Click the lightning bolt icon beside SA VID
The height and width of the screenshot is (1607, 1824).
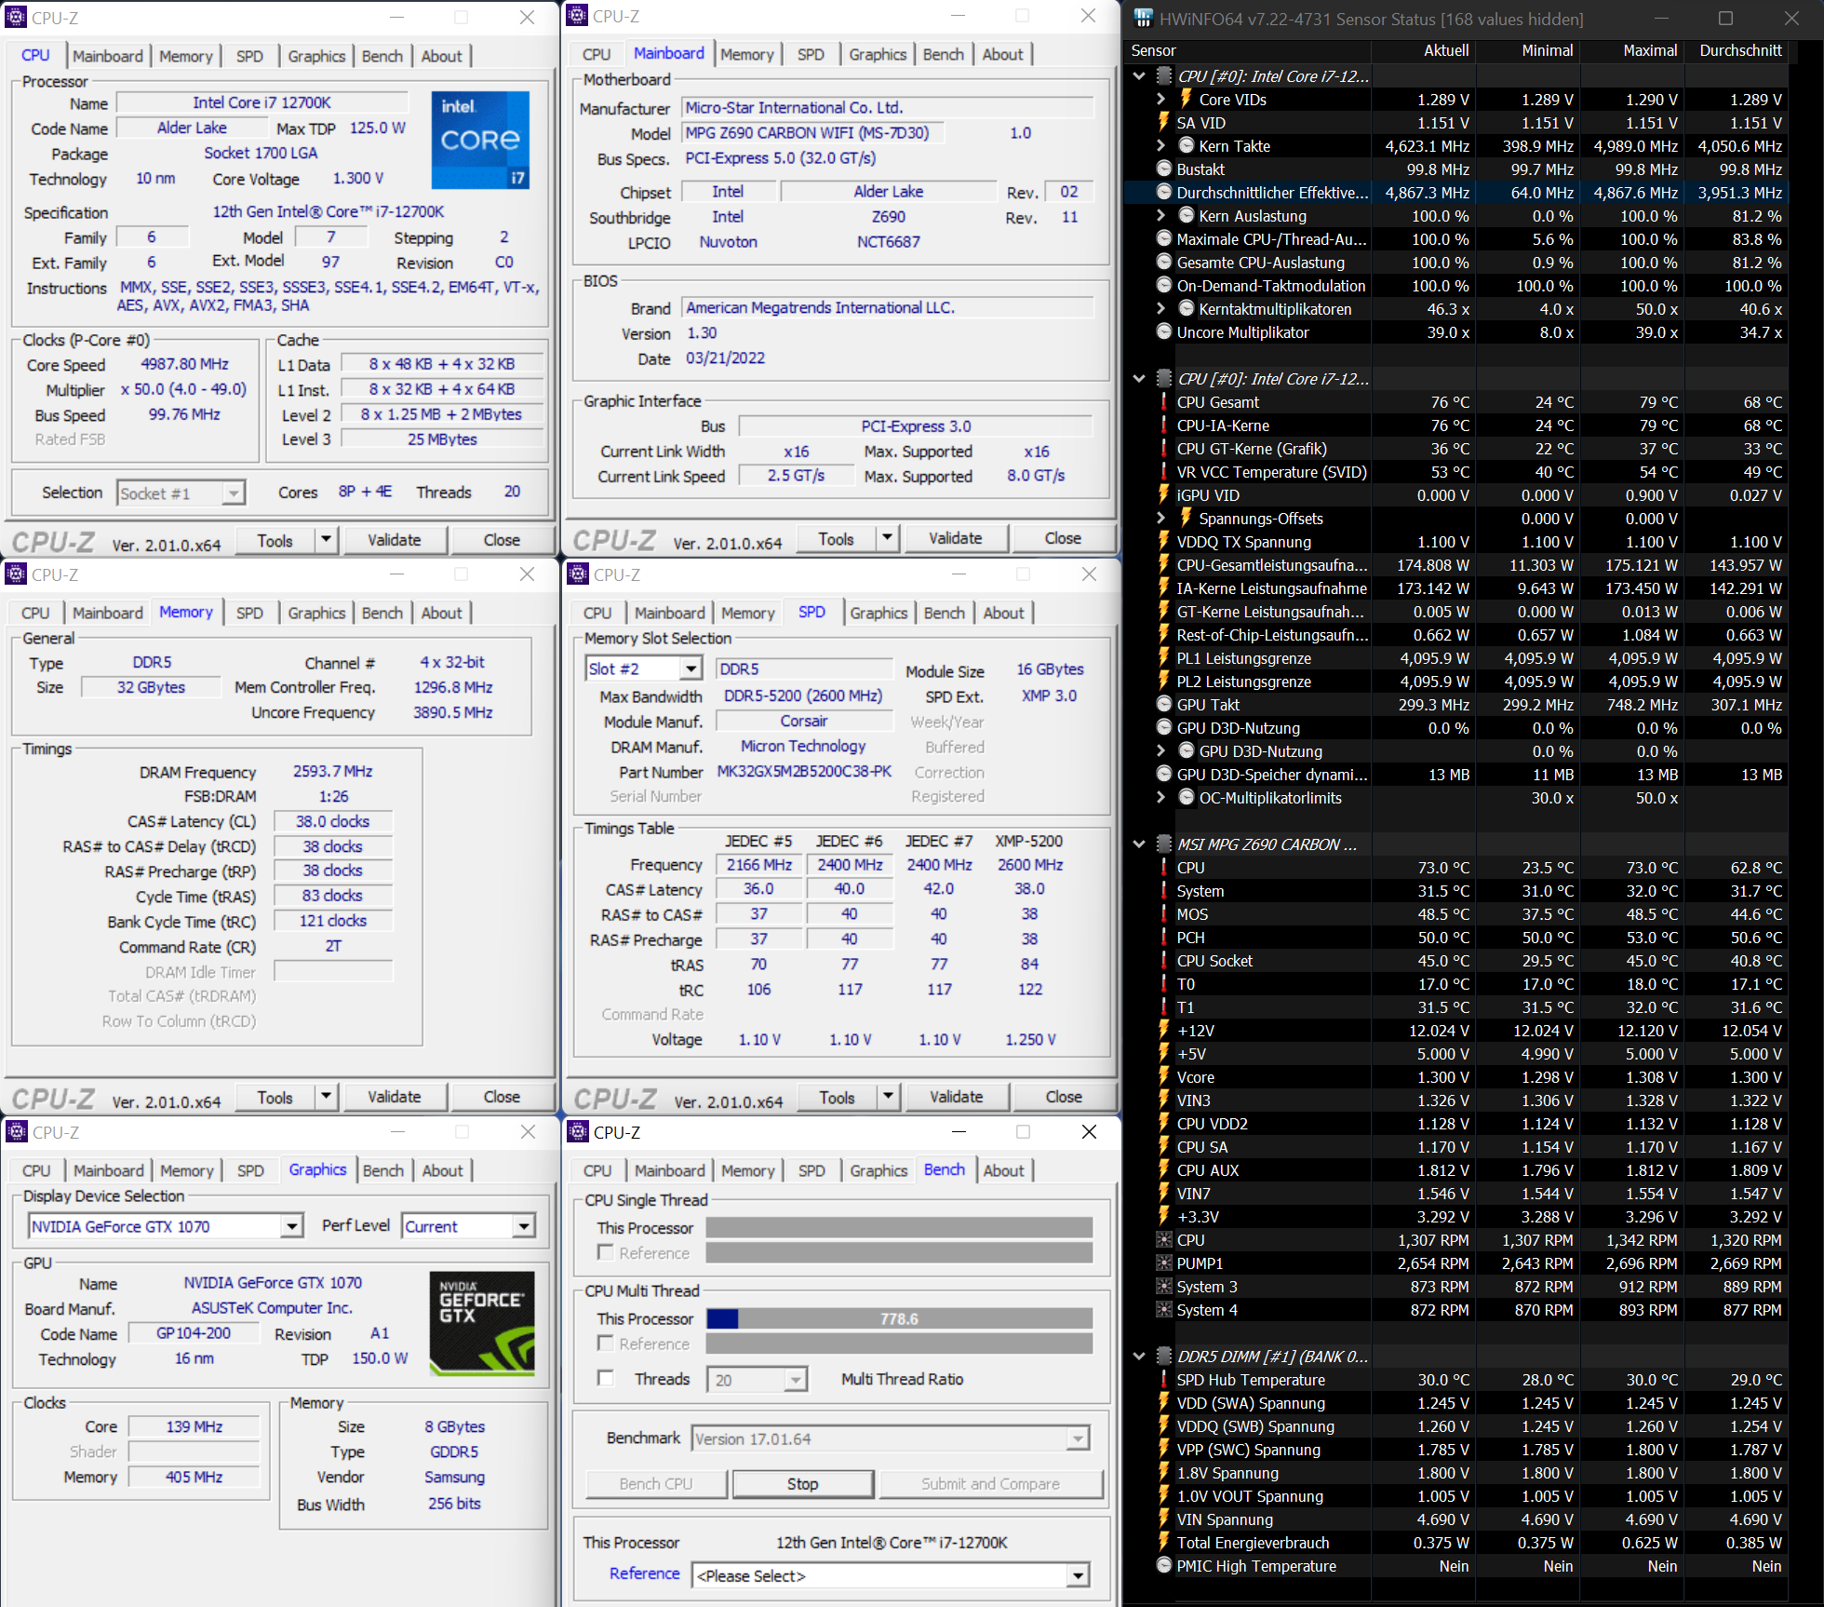click(x=1163, y=122)
